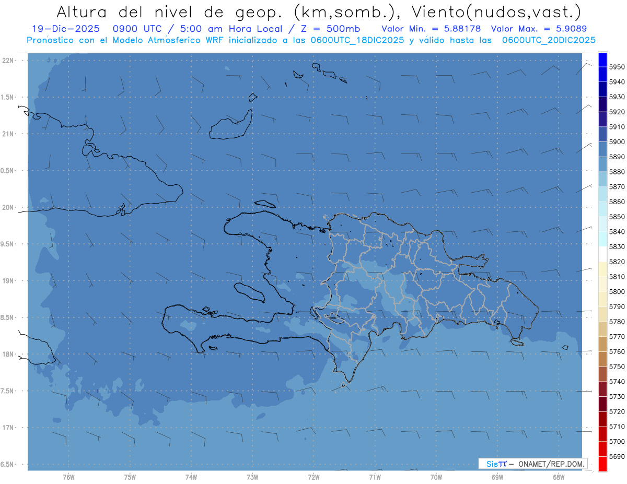Click the '19N' latitude label

point(8,280)
